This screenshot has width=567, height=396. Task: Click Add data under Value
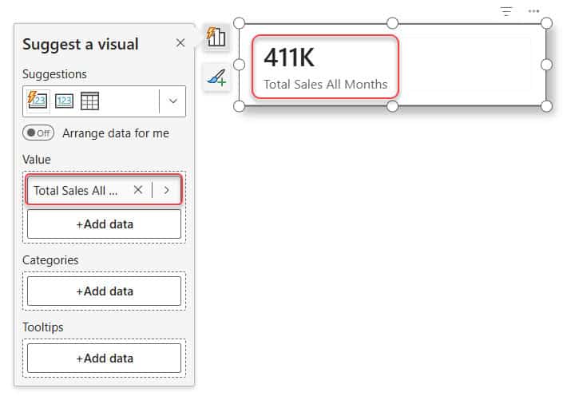tap(104, 224)
